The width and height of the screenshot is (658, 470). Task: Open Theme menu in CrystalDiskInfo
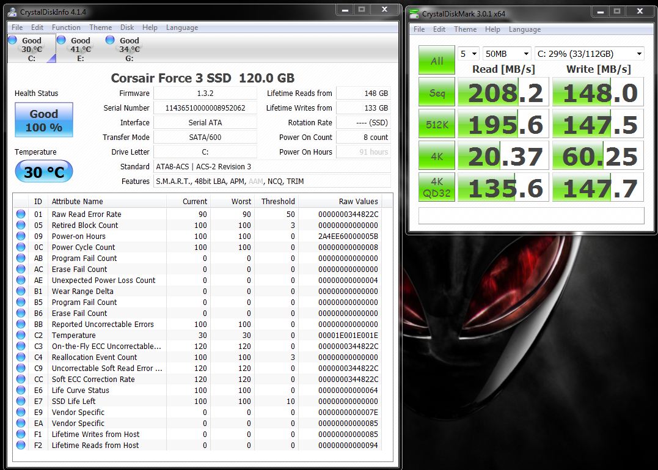pyautogui.click(x=100, y=28)
